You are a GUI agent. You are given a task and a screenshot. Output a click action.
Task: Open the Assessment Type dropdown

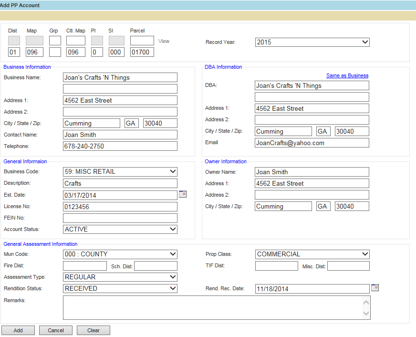(120, 277)
